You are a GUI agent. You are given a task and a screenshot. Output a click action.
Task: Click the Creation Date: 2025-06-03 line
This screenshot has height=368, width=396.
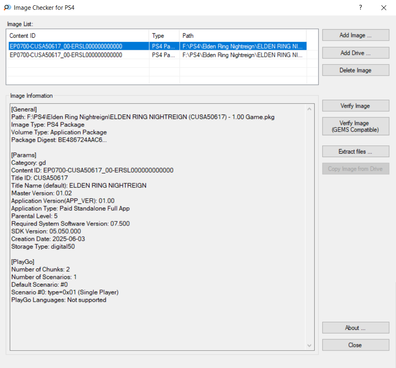tap(48, 239)
